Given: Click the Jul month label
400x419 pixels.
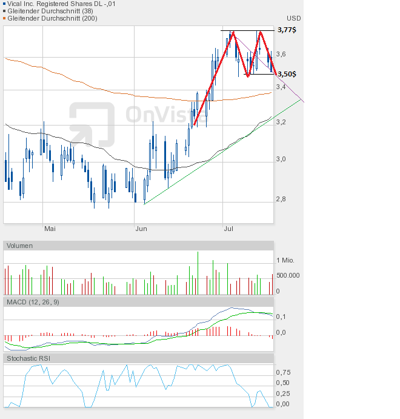Looking at the screenshot, I should [228, 229].
